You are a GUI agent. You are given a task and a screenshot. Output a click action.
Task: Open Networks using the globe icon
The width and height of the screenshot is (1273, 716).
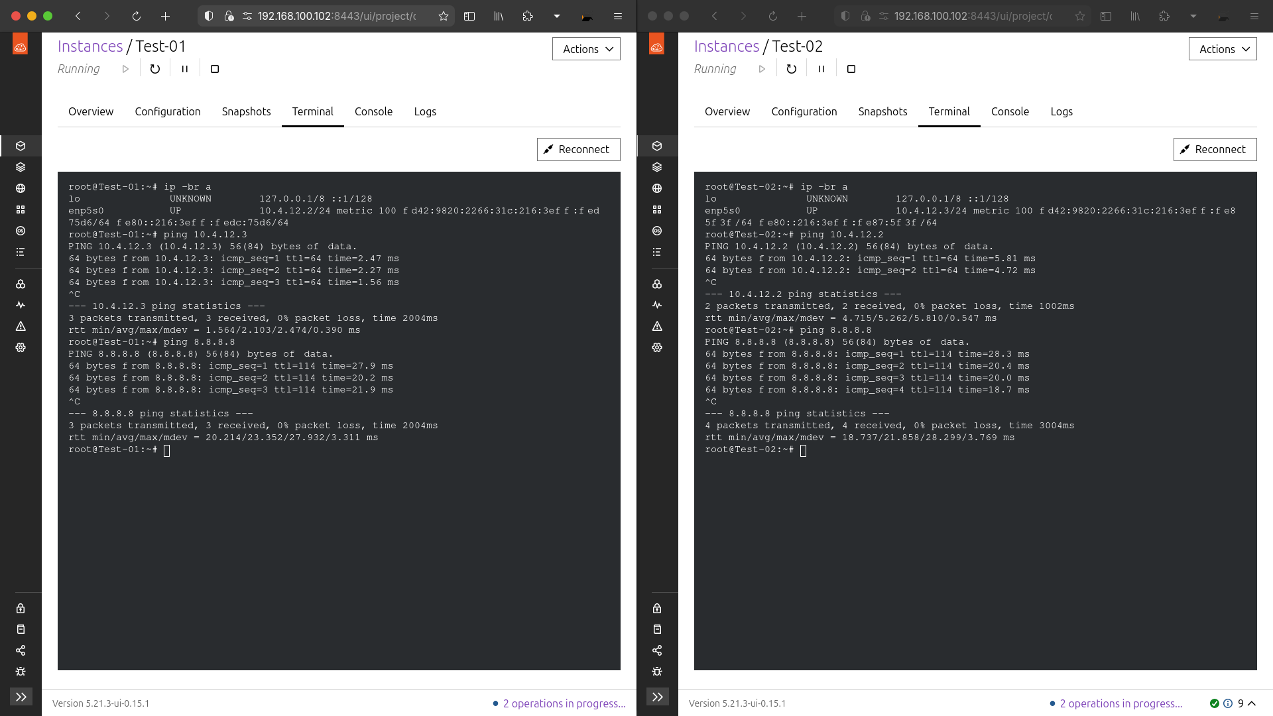21,188
